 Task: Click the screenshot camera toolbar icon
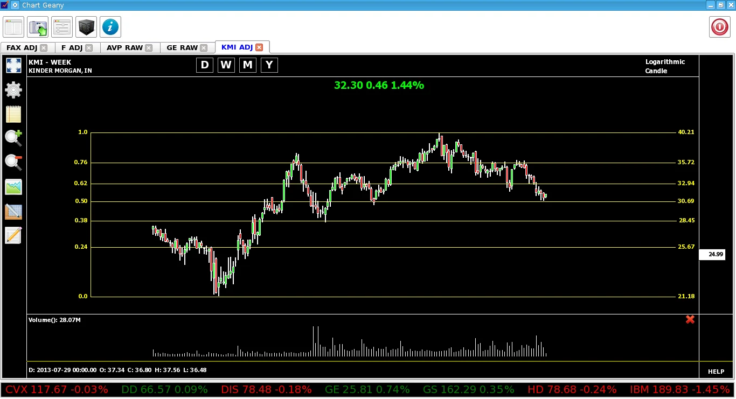coord(38,27)
